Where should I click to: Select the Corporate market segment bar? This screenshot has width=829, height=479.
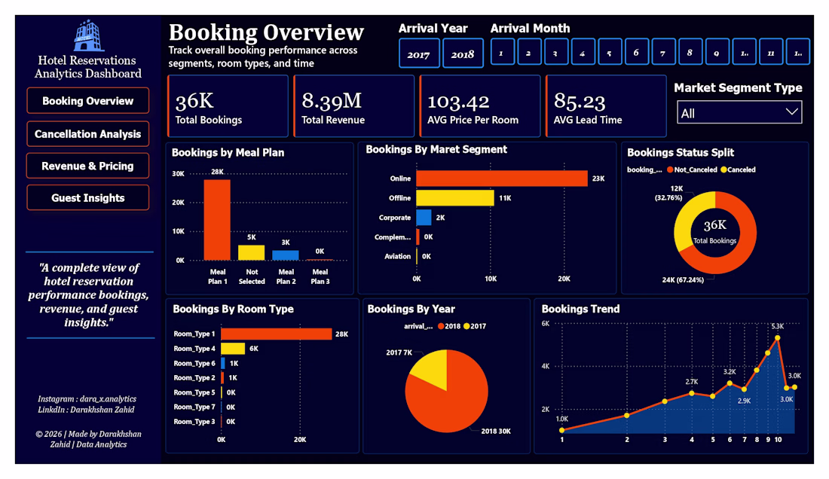click(424, 218)
